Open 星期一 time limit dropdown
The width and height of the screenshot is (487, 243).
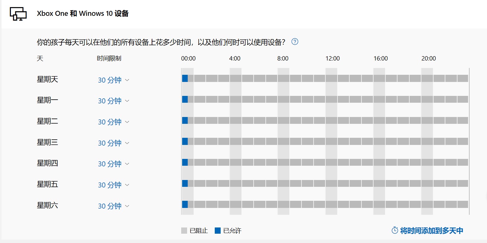(x=113, y=101)
